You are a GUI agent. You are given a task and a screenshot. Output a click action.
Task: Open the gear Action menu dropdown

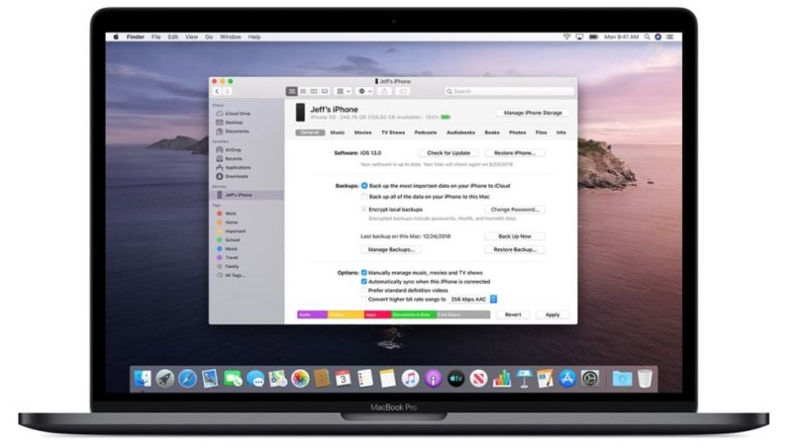point(364,91)
